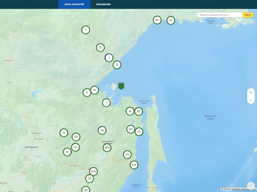
Task: Select the cluster marker labeled 719
Action: [90, 179]
